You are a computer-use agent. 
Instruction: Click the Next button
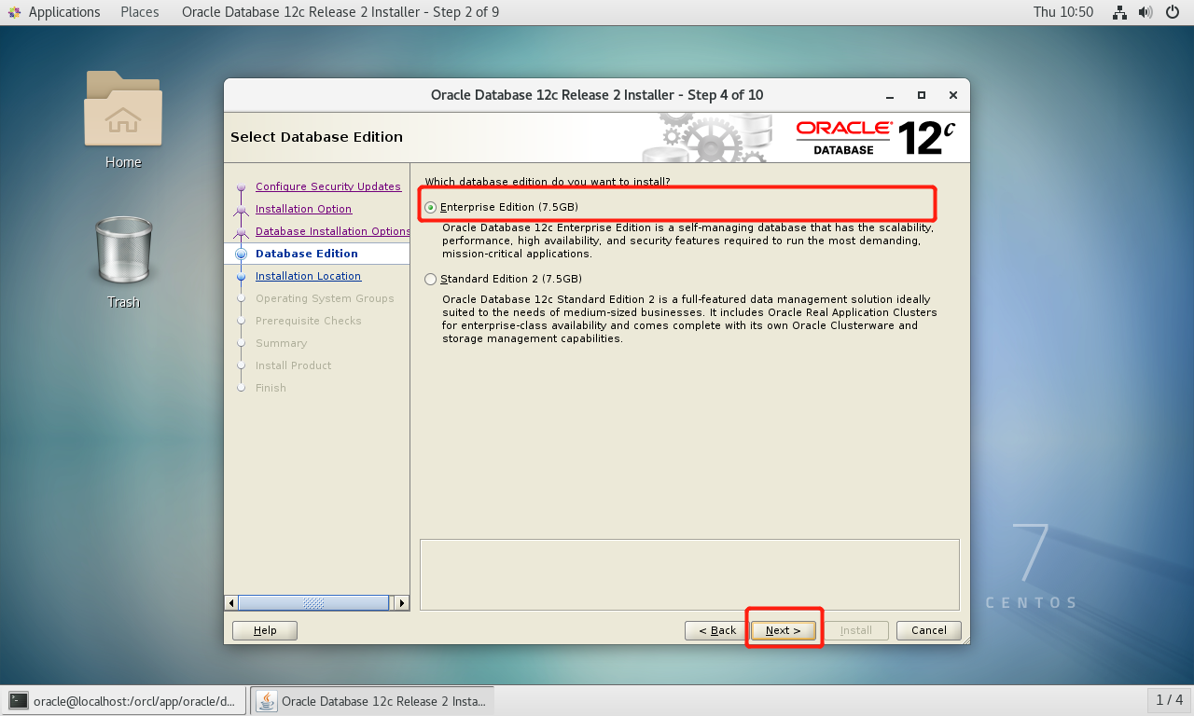coord(783,630)
